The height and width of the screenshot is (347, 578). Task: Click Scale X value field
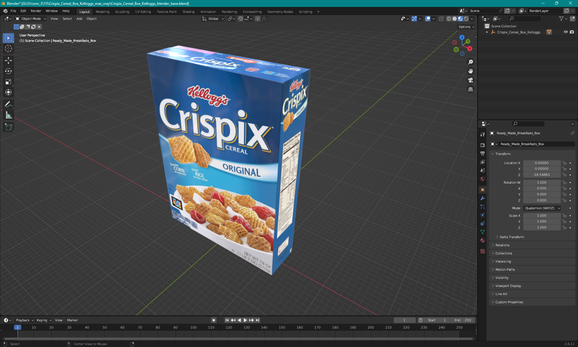[542, 216]
